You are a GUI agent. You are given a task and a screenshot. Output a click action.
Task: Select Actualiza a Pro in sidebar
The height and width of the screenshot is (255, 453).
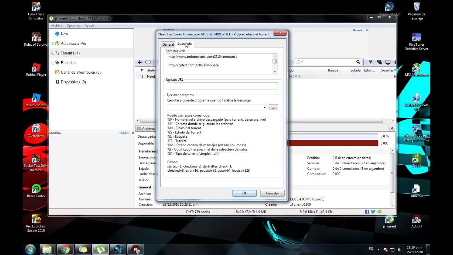73,43
